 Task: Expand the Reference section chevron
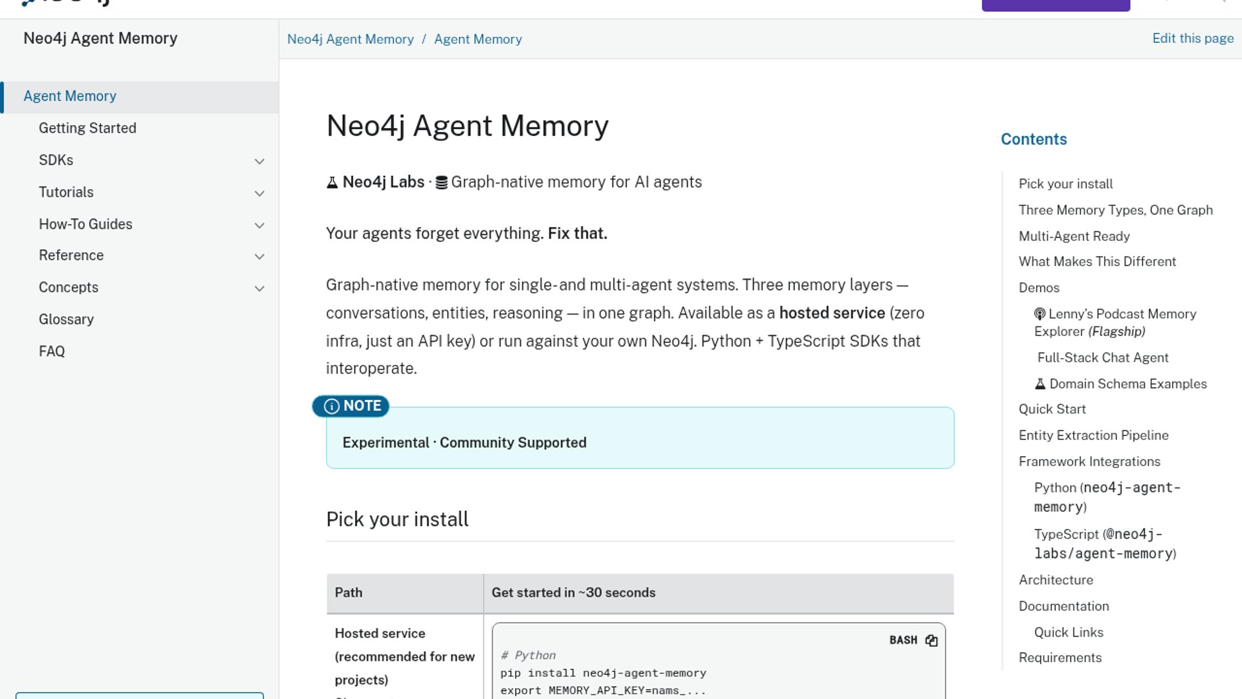coord(259,256)
